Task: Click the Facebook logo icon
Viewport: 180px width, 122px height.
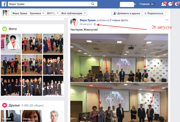Action: click(x=4, y=4)
